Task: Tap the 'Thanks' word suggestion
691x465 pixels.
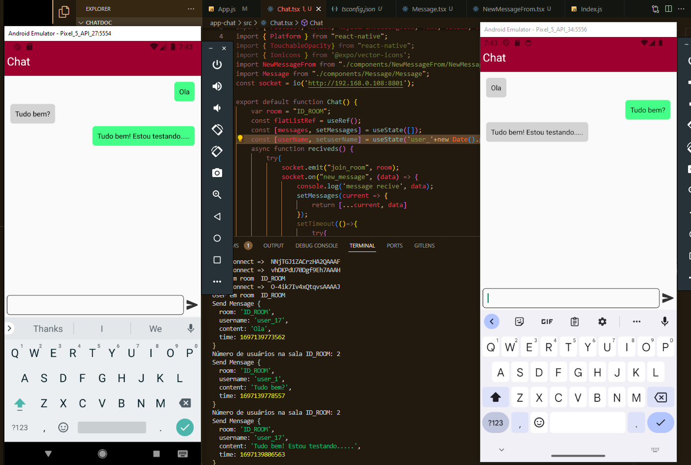Action: [x=48, y=329]
